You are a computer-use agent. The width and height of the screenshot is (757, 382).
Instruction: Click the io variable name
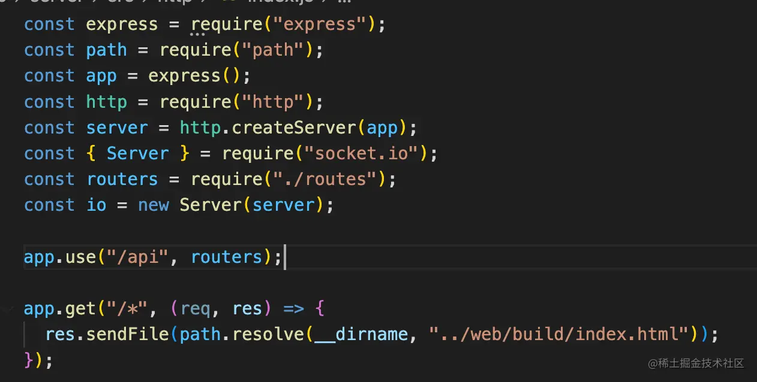[x=96, y=205]
